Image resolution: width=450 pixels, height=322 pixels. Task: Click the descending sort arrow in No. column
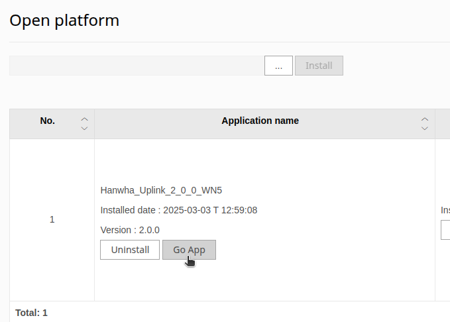(x=84, y=128)
